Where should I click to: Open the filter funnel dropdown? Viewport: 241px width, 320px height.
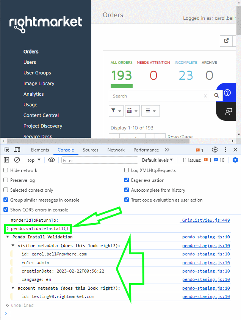(x=116, y=111)
